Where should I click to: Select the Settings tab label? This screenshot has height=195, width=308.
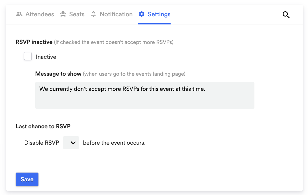(x=159, y=14)
